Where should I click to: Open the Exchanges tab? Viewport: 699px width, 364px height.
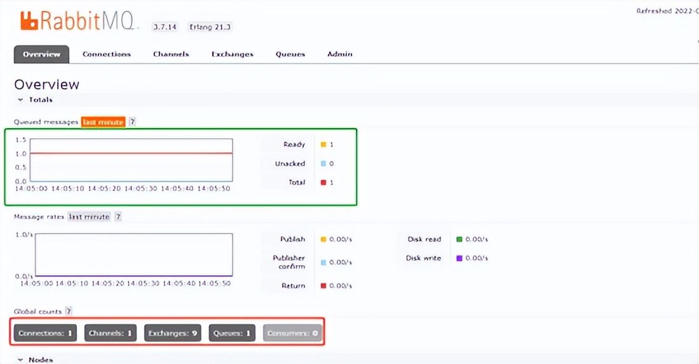click(x=232, y=55)
